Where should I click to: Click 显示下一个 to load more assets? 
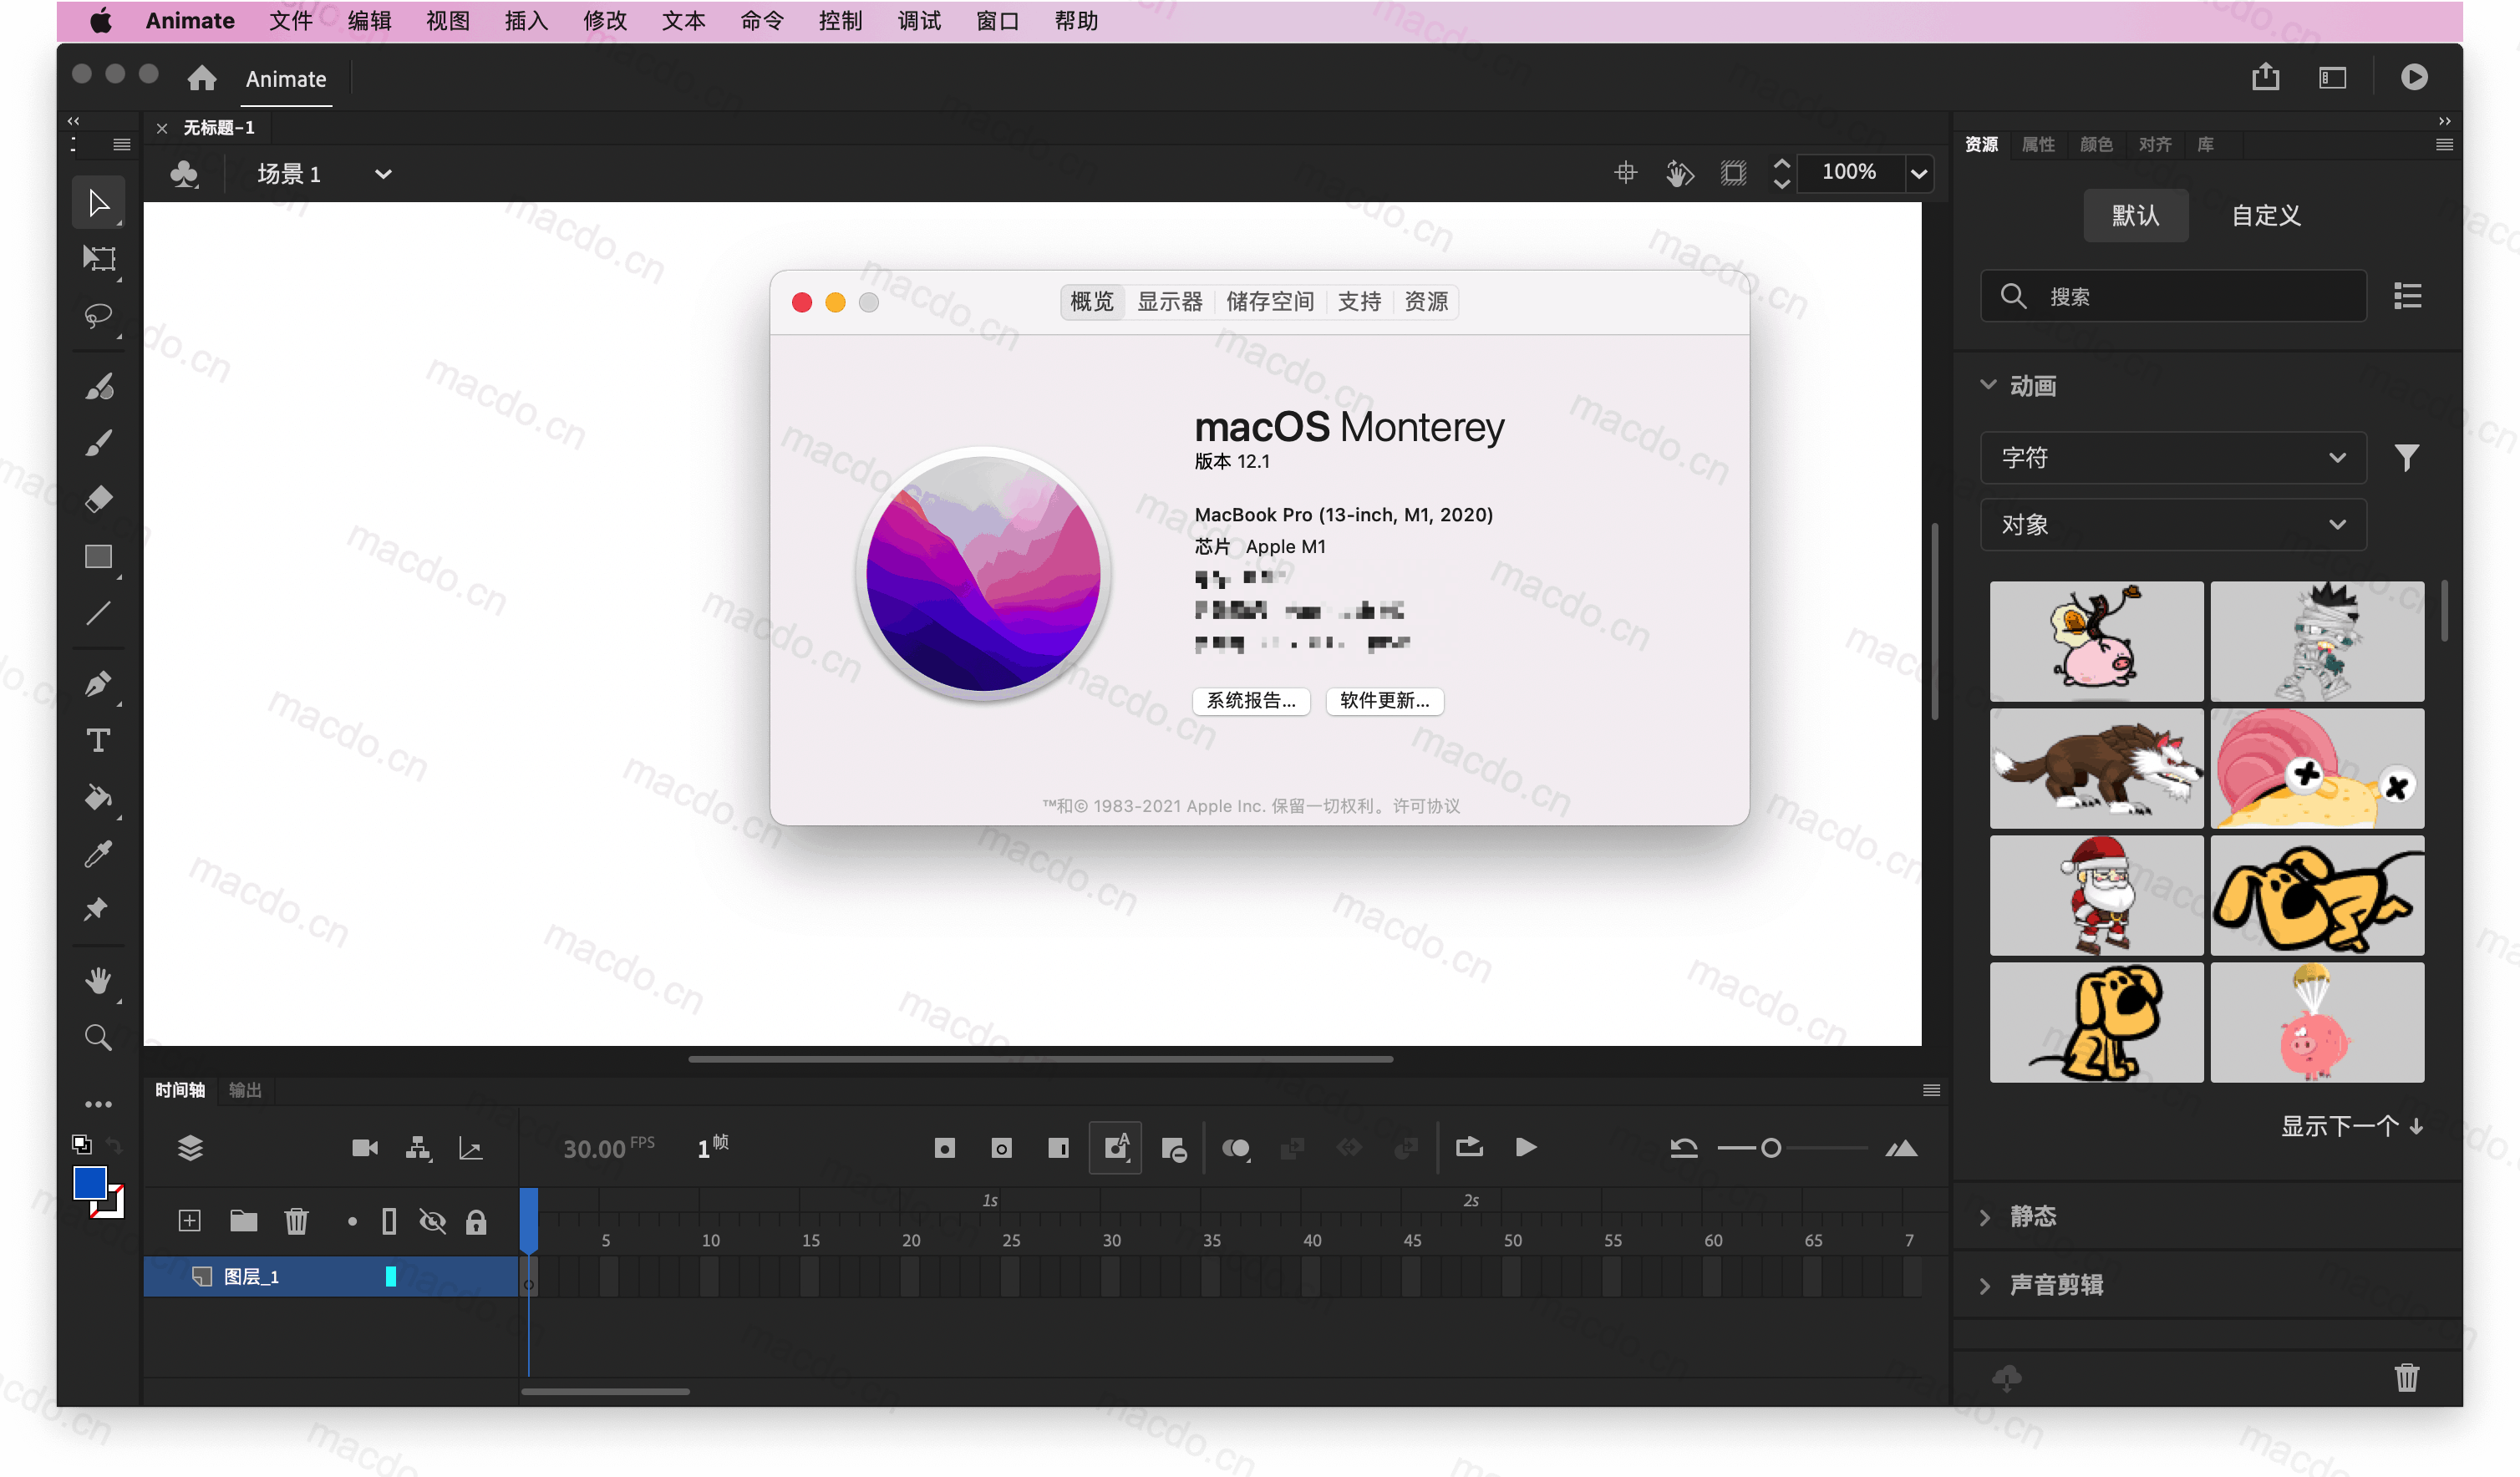click(x=2350, y=1126)
